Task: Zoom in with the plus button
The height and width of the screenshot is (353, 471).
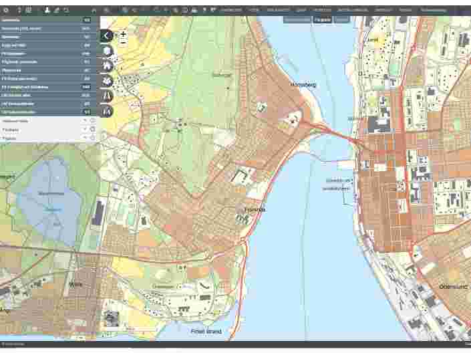Action: pos(124,33)
